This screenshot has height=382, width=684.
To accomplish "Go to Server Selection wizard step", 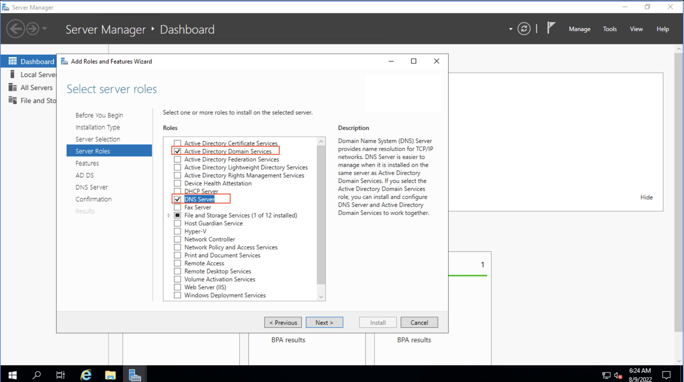I will [x=97, y=139].
